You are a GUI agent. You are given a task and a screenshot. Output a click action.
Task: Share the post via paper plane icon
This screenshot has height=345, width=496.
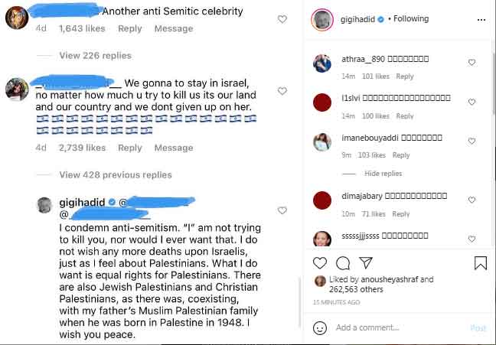[x=366, y=263]
